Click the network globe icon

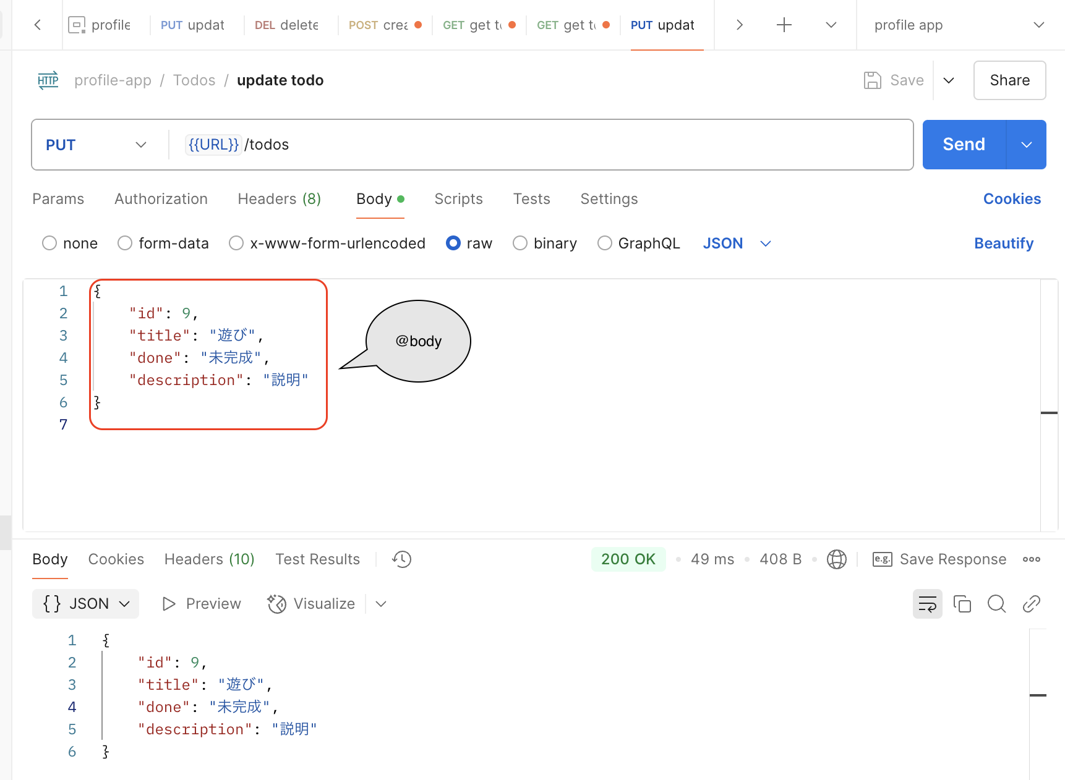click(837, 559)
